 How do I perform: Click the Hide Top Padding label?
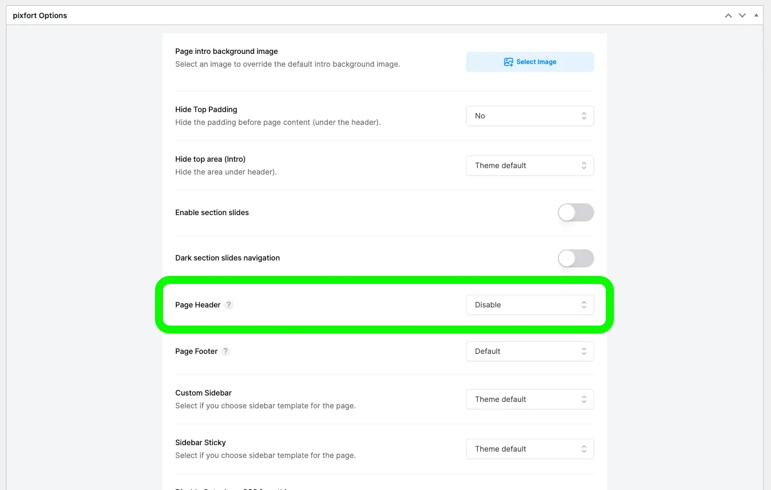tap(206, 109)
